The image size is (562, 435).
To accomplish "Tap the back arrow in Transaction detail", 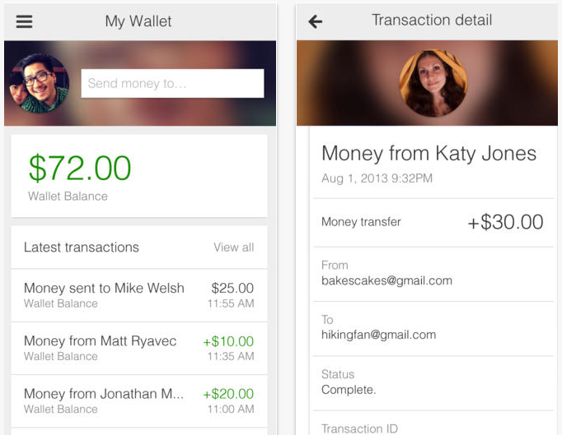I will [316, 21].
